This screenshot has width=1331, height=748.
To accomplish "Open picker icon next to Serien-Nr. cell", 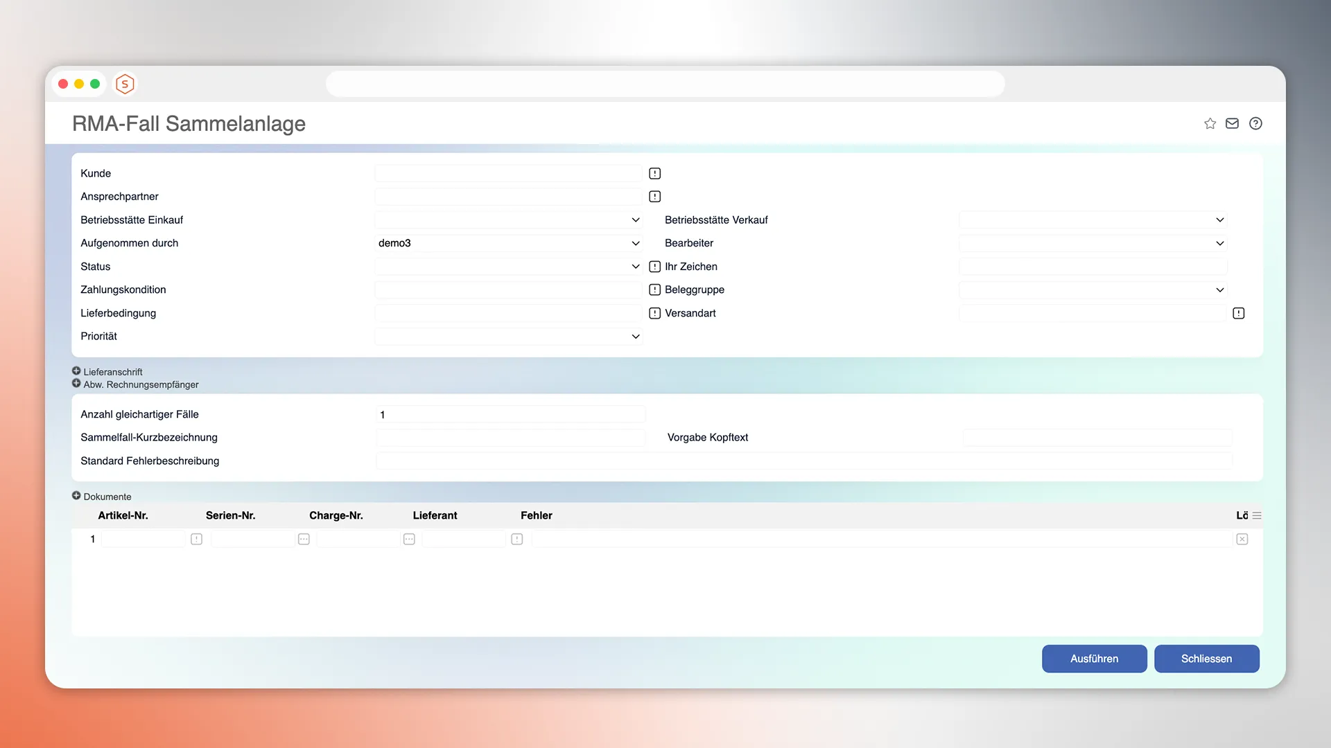I will coord(304,539).
